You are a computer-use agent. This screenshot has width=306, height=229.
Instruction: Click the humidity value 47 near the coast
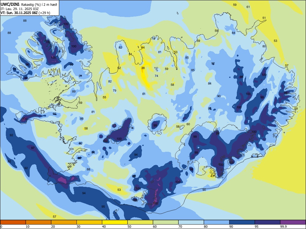(x=212, y=176)
